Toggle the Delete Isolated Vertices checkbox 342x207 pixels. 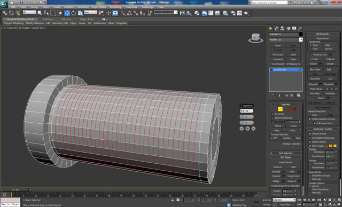(309, 119)
